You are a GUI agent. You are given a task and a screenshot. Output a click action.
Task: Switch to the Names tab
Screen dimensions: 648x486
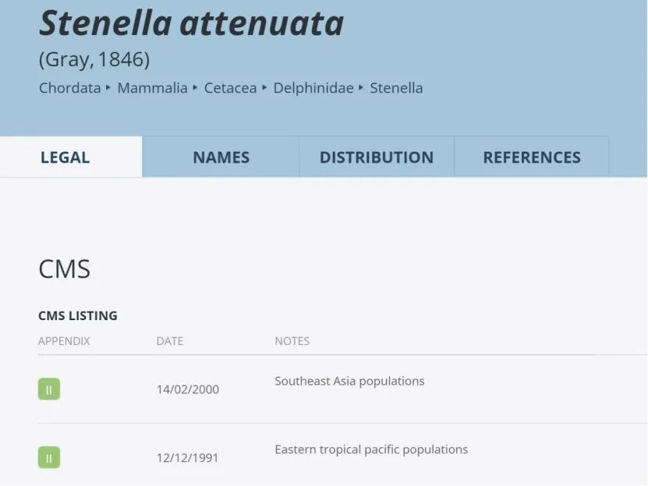[x=221, y=157]
